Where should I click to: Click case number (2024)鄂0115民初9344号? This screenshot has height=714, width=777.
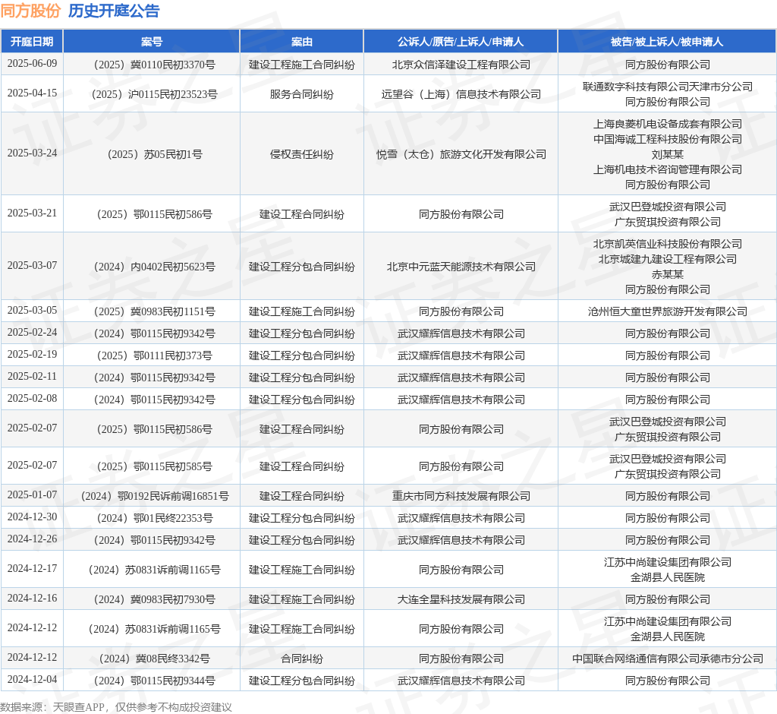(x=155, y=681)
